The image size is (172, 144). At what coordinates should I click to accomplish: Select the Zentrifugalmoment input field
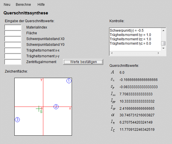[x=13, y=62]
